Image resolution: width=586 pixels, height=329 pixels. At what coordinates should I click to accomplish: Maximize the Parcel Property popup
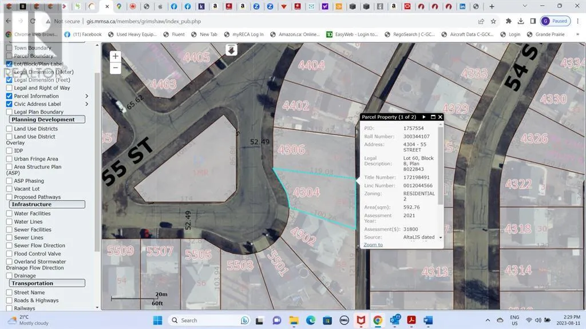(433, 117)
